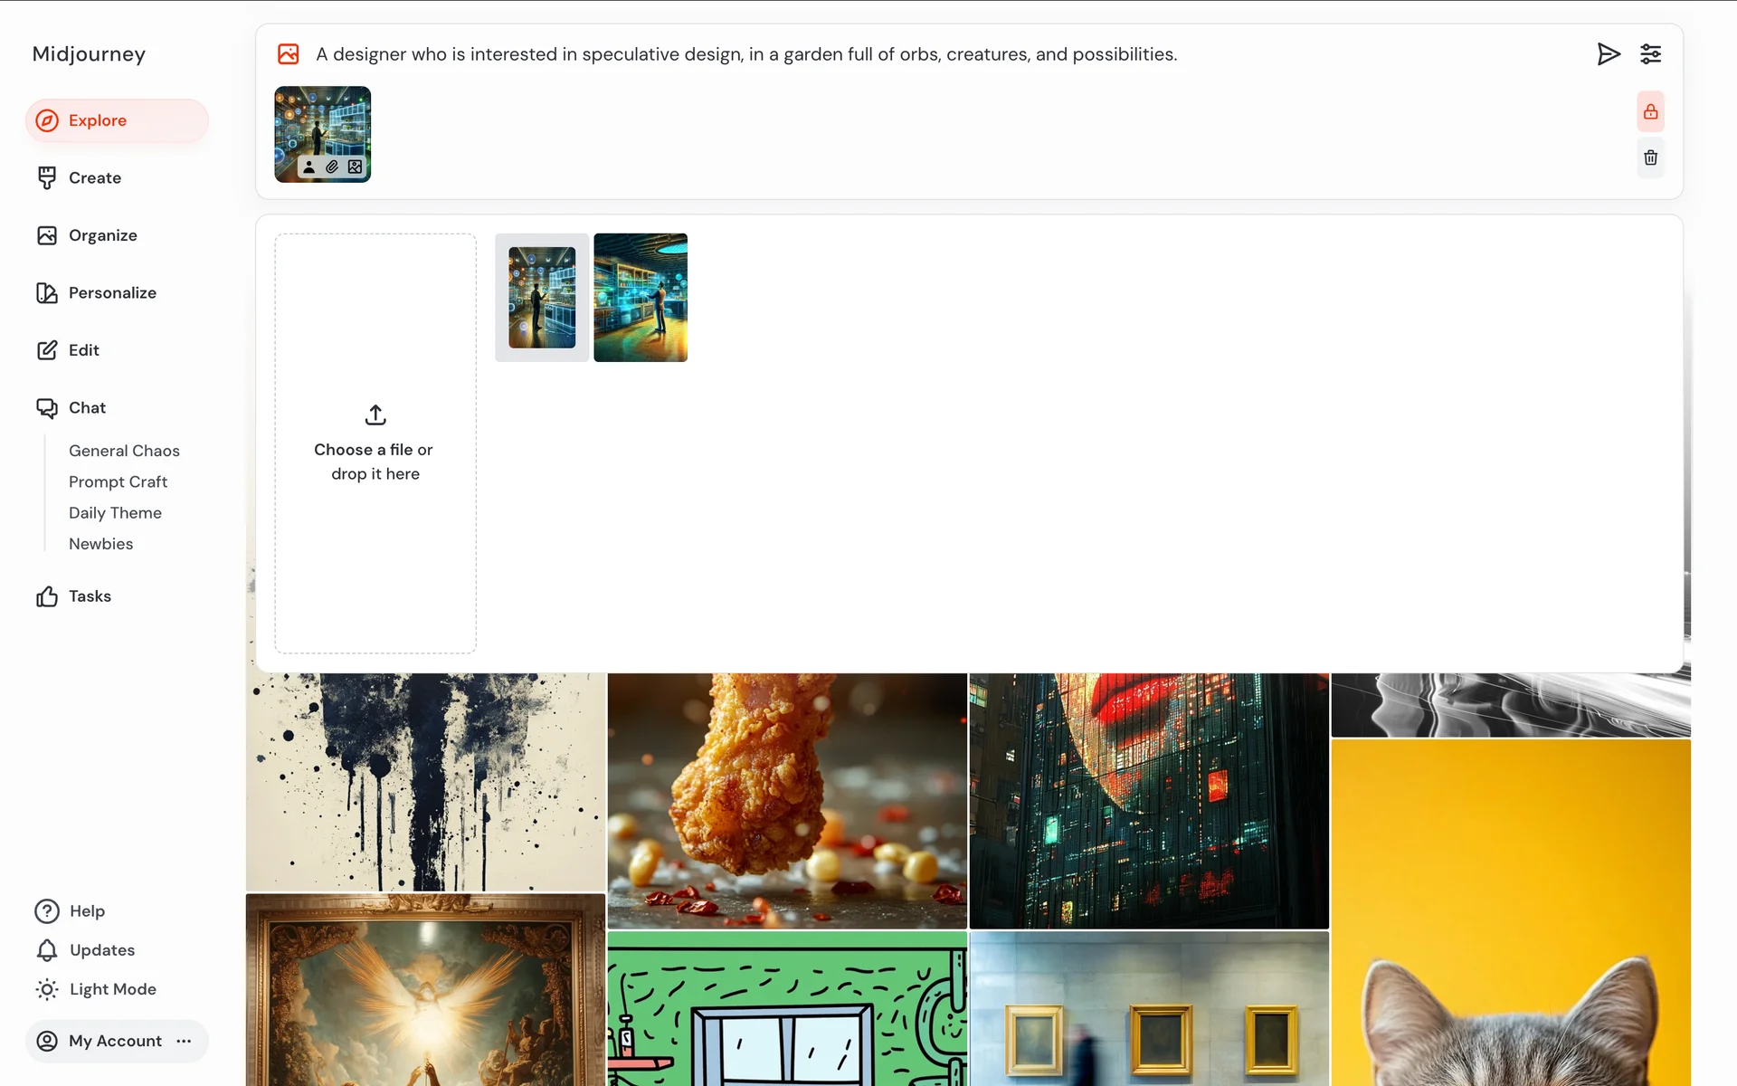Delete reference with the trash icon
1737x1086 pixels.
[1650, 157]
